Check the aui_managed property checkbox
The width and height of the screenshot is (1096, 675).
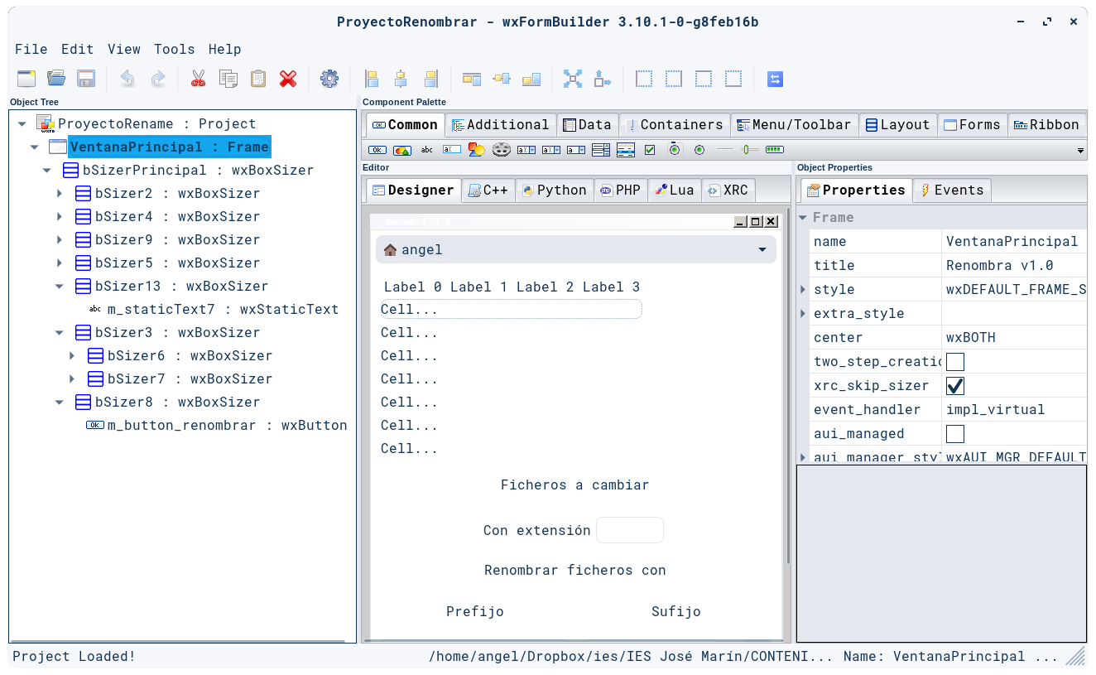tap(955, 433)
